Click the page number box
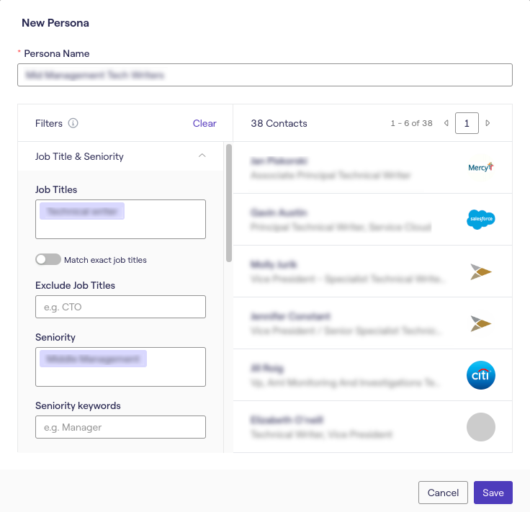Viewport: 530px width, 512px height. [467, 123]
